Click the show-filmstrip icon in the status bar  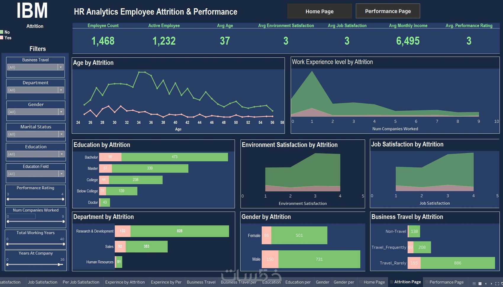475,283
